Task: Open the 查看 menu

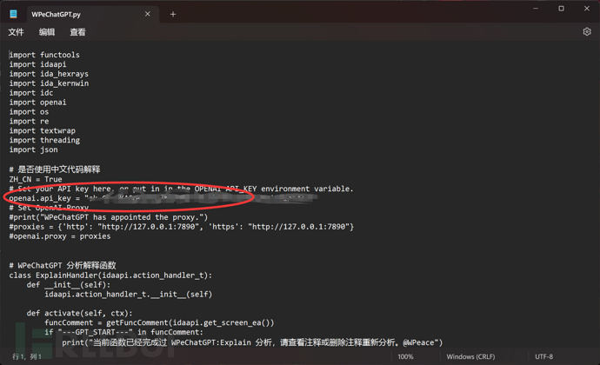Action: click(x=77, y=32)
